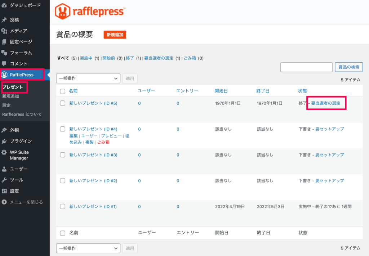This screenshot has height=256, width=369.
Task: Click the comment bubble icon next to コメント
Action: pos(4,64)
